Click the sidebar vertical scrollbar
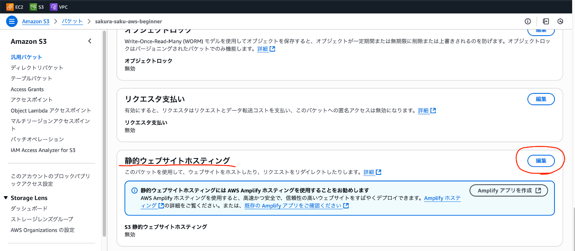The height and width of the screenshot is (251, 575). point(104,133)
